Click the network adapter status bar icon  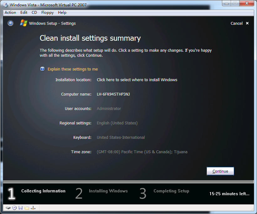click(x=33, y=208)
